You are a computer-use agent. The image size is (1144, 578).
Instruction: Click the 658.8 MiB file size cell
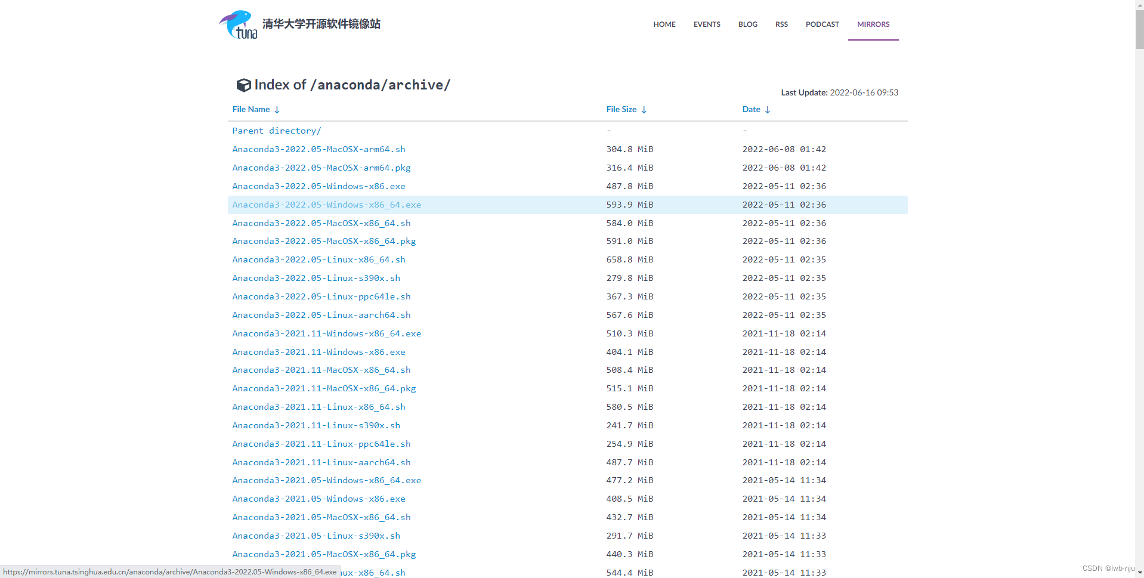(x=630, y=259)
